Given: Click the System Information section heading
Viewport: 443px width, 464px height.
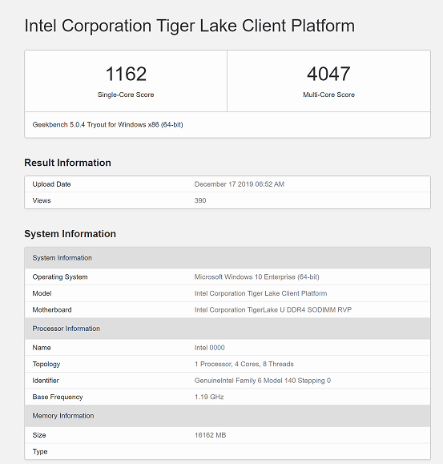Looking at the screenshot, I should click(70, 234).
